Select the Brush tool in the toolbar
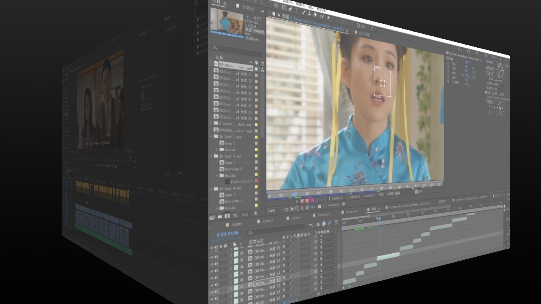This screenshot has height=304, width=541. point(304,12)
